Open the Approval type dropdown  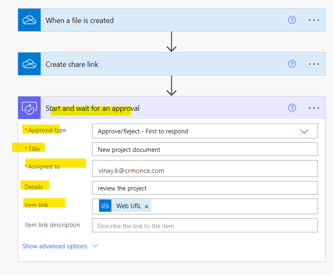(205, 131)
